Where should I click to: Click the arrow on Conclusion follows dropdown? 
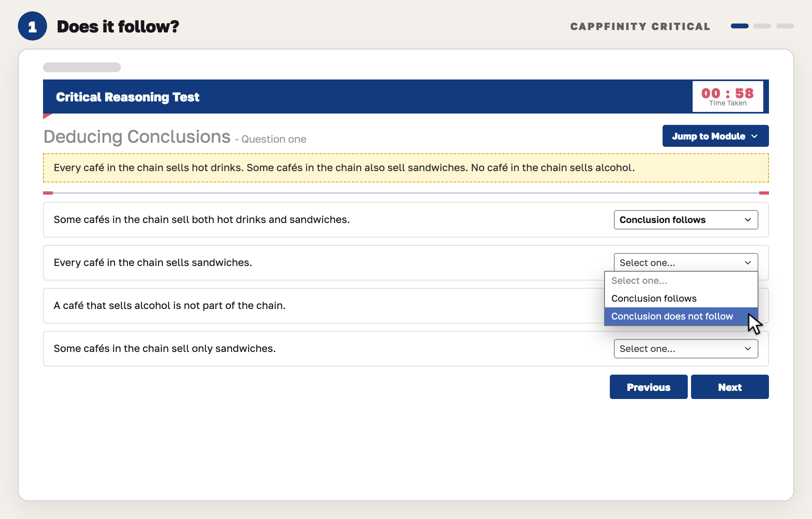pos(748,220)
